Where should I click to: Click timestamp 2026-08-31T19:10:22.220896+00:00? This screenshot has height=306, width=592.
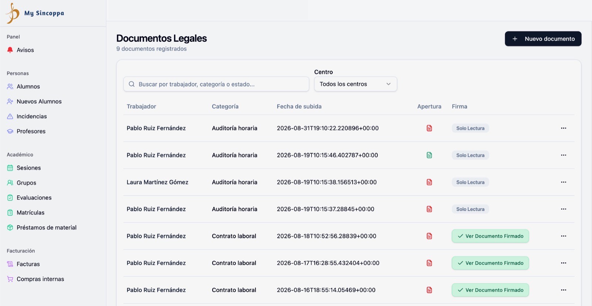(x=328, y=128)
